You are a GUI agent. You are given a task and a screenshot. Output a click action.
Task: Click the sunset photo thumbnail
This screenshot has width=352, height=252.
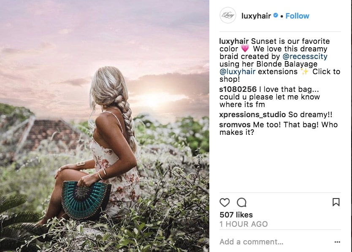(106, 126)
